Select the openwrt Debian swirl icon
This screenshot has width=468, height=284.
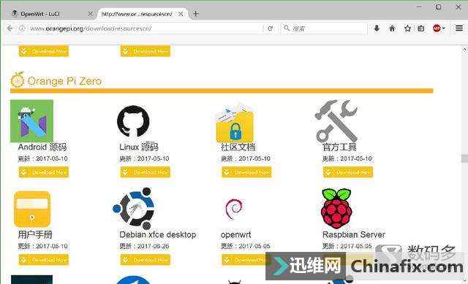pos(234,209)
